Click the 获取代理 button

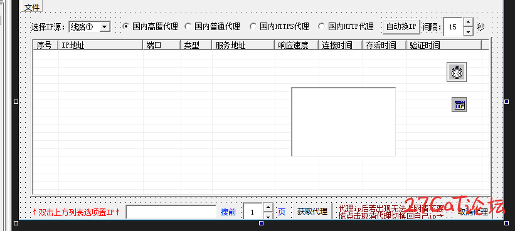click(x=312, y=212)
